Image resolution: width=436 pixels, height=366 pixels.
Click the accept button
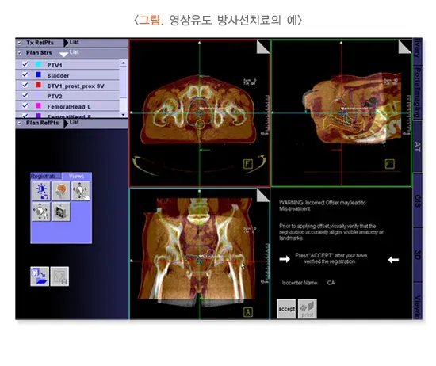tap(286, 309)
